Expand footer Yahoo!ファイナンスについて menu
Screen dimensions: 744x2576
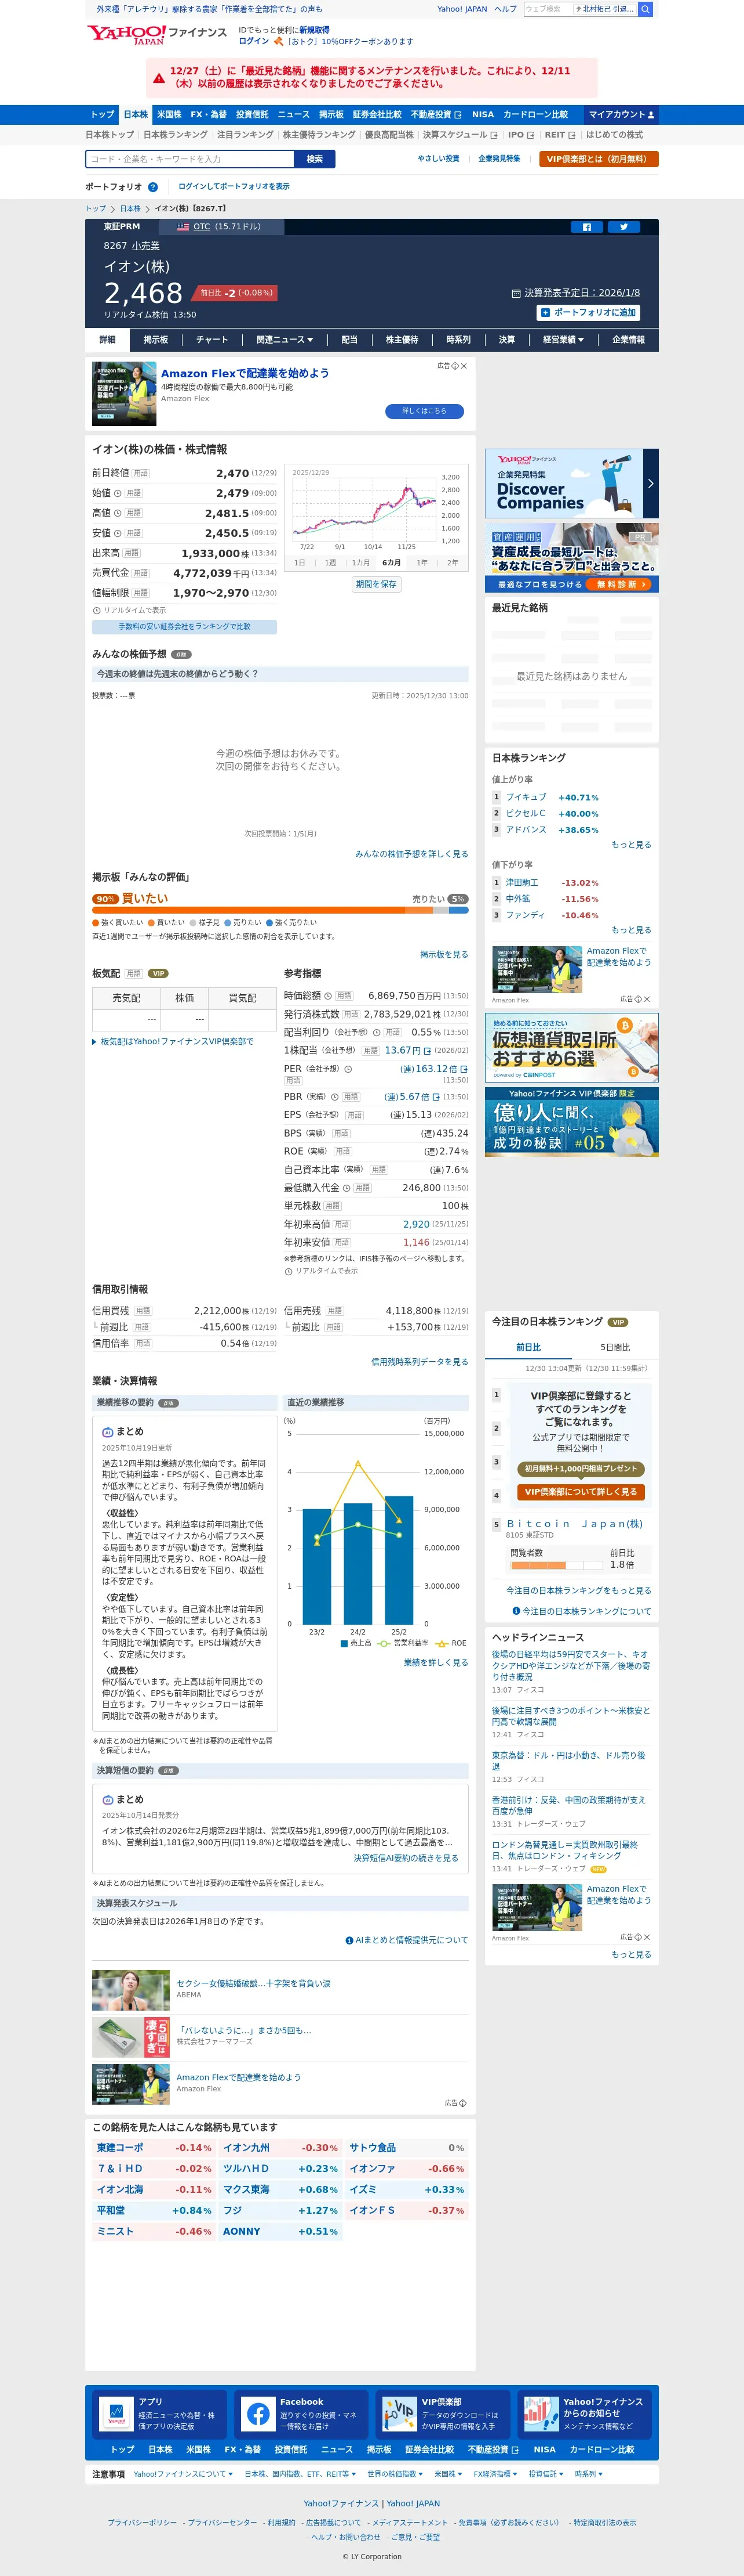pyautogui.click(x=183, y=2474)
